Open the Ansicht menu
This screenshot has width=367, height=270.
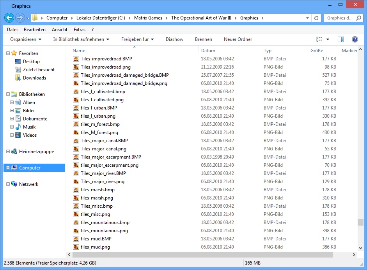[x=60, y=30]
